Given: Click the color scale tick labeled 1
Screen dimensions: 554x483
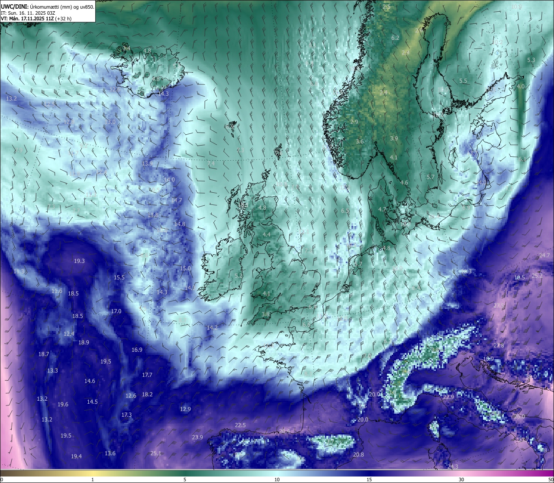Looking at the screenshot, I should pyautogui.click(x=93, y=479).
